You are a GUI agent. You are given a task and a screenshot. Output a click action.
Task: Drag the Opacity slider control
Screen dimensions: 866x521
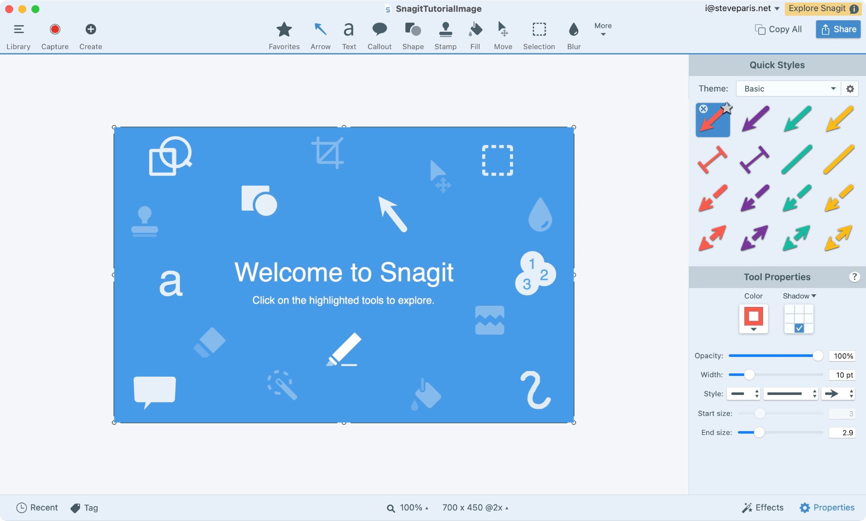(817, 355)
